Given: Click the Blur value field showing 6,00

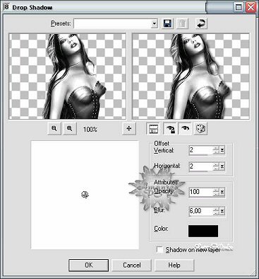Looking at the screenshot, I should click(201, 211).
